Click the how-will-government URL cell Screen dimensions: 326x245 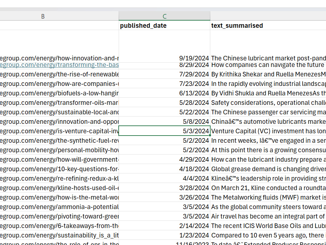coord(59,159)
